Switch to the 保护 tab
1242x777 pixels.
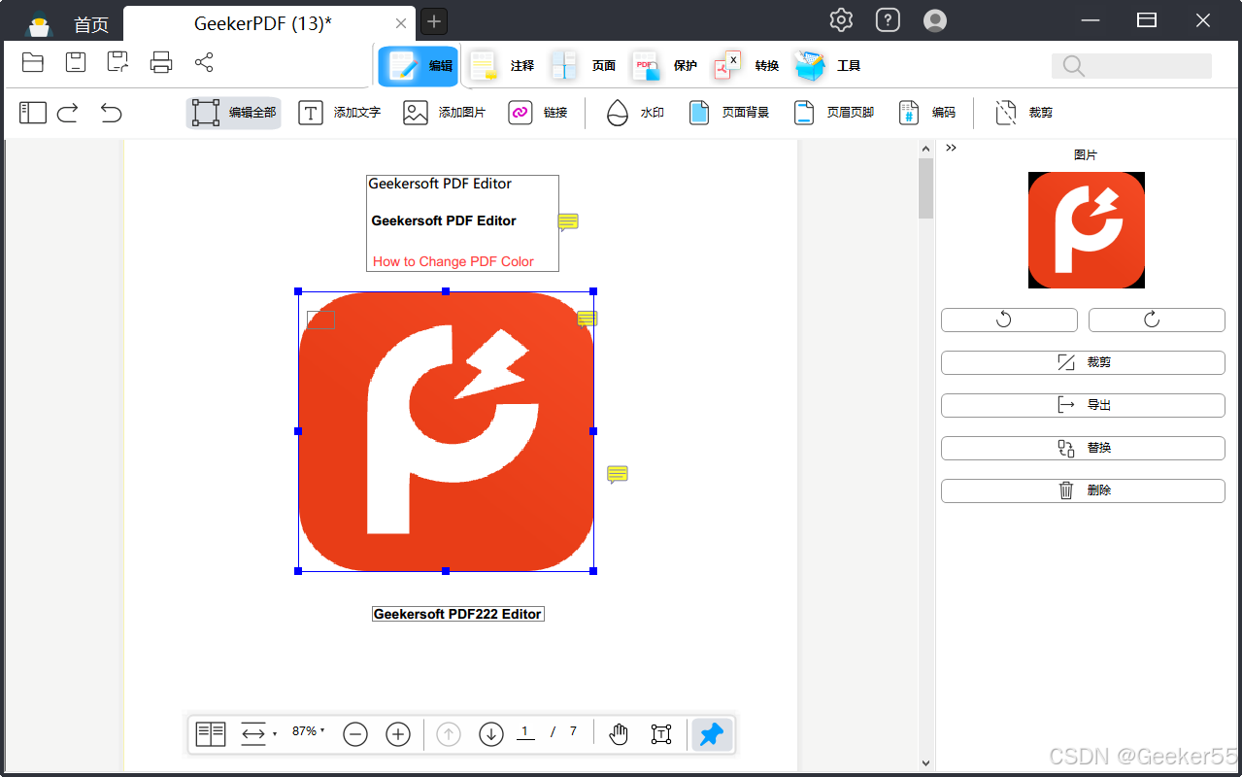(665, 66)
